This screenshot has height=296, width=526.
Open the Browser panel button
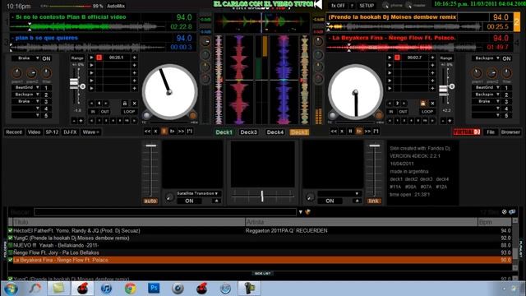pyautogui.click(x=510, y=132)
